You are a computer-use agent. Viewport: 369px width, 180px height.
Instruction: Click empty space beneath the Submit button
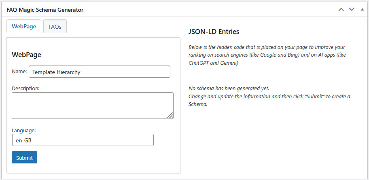(x=93, y=168)
